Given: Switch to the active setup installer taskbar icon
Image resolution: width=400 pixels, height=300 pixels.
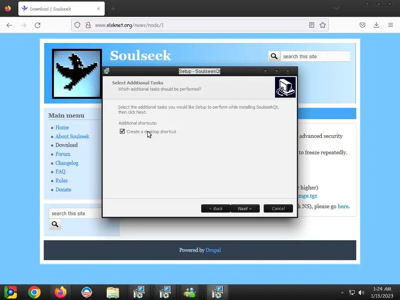Looking at the screenshot, I should coord(218,292).
